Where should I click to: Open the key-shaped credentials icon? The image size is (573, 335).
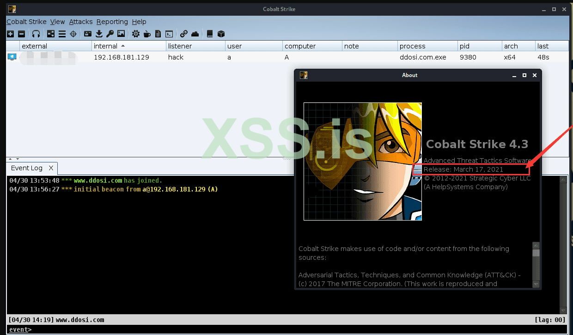pos(110,34)
